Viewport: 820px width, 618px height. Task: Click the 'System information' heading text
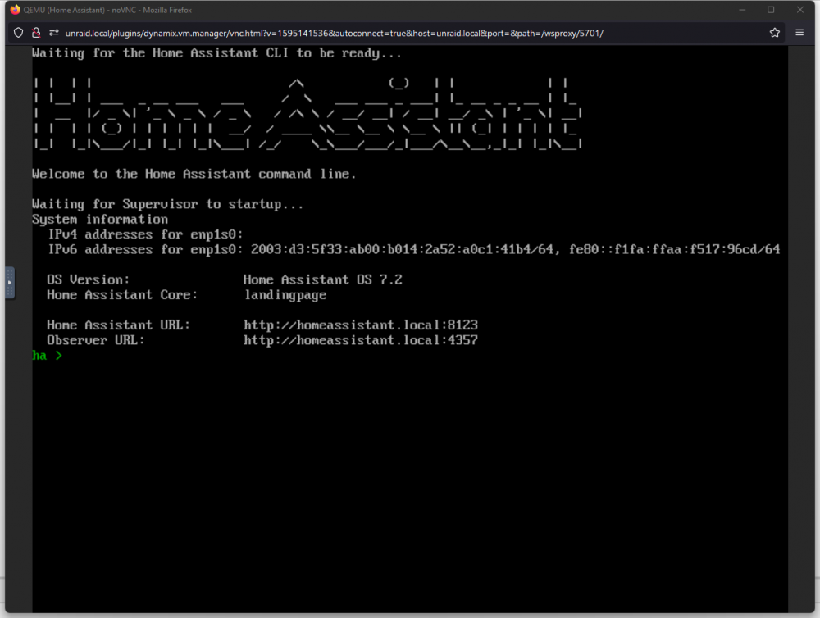pos(100,220)
